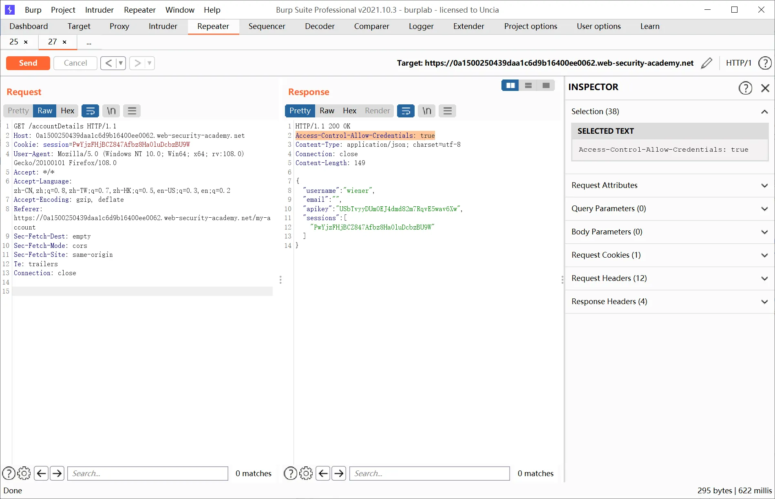Image resolution: width=775 pixels, height=499 pixels.
Task: Open the history back dropdown arrow
Action: coord(121,63)
